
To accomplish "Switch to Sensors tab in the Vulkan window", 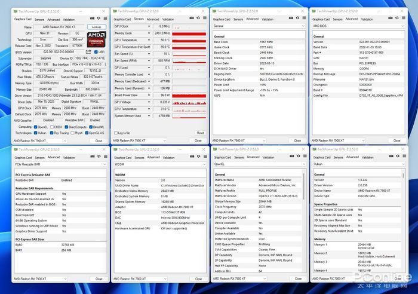I will pos(339,157).
